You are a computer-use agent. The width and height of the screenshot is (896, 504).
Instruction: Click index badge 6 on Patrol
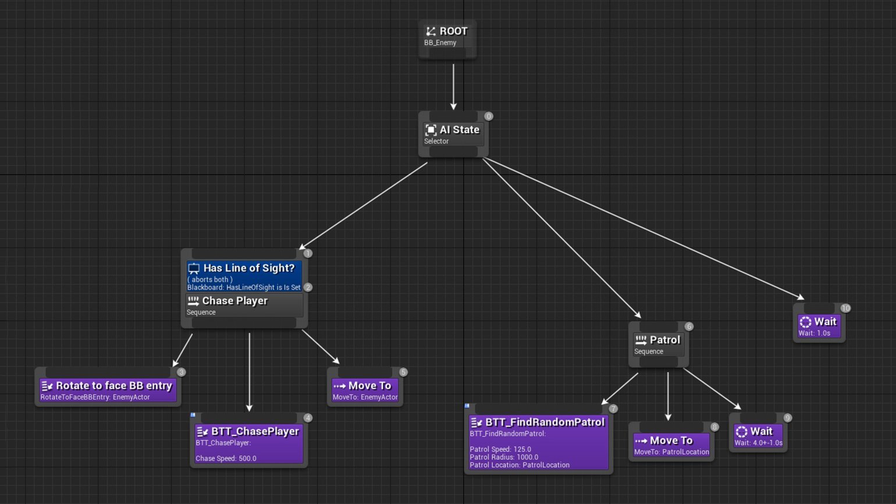[x=689, y=326]
